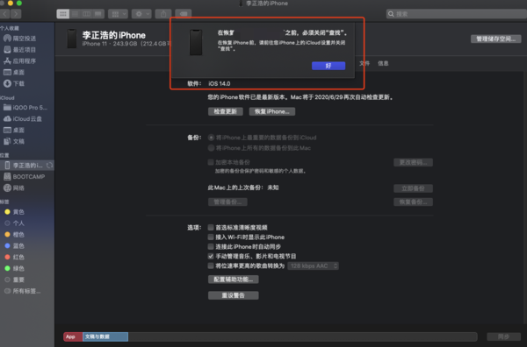Uncheck 手动管理音乐、影片和电视节目

pyautogui.click(x=211, y=256)
